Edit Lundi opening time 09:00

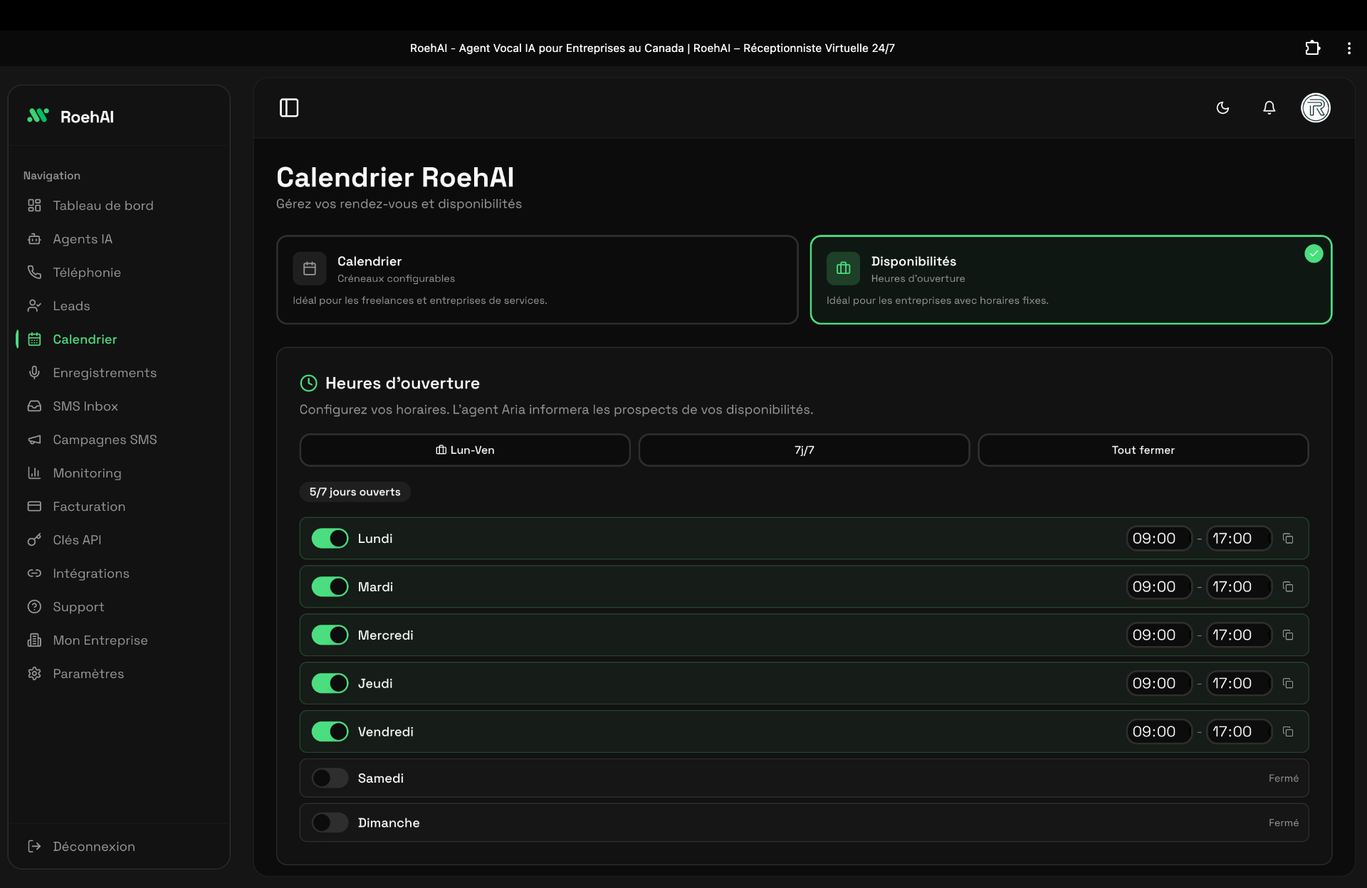click(1159, 539)
